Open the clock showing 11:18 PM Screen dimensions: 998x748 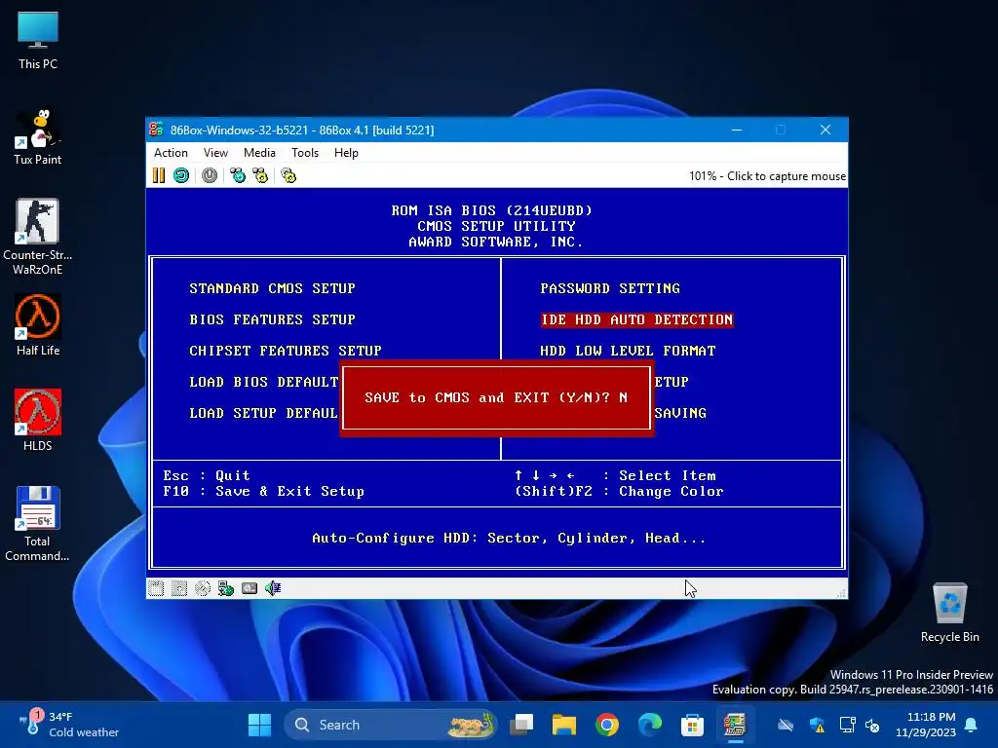click(x=926, y=725)
